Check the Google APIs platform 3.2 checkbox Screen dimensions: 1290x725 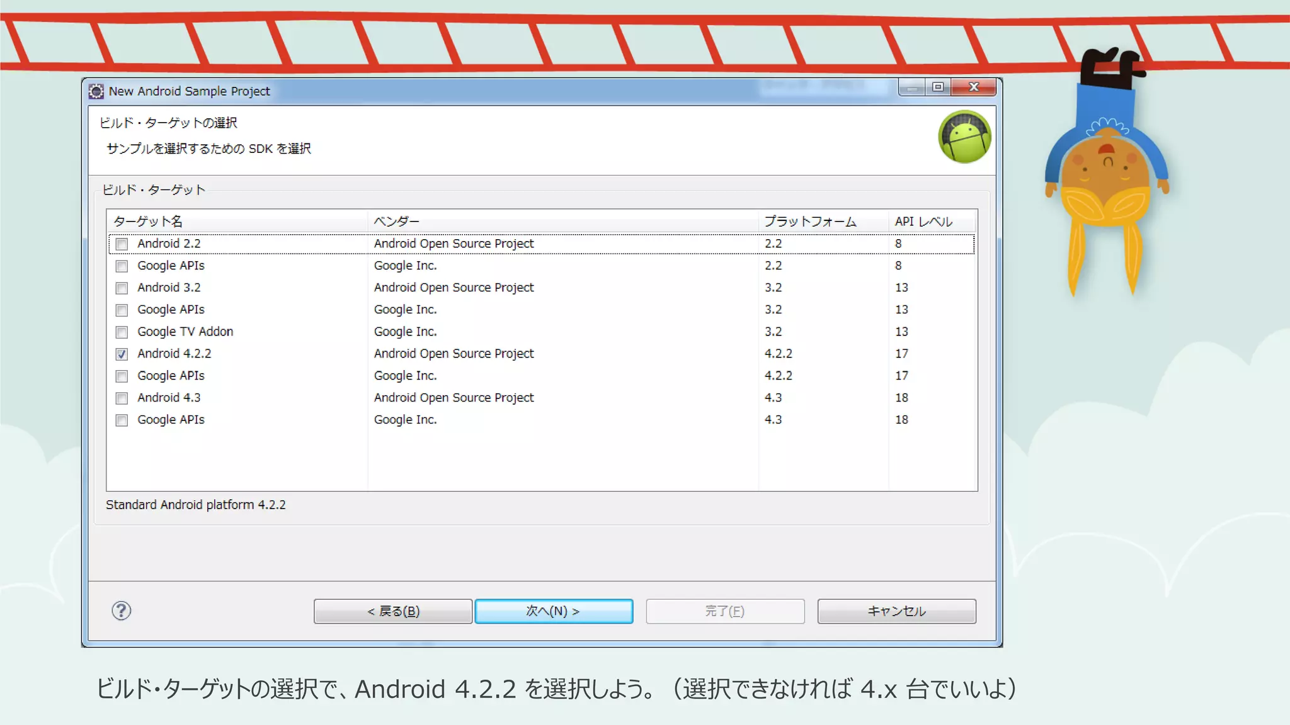pos(122,310)
